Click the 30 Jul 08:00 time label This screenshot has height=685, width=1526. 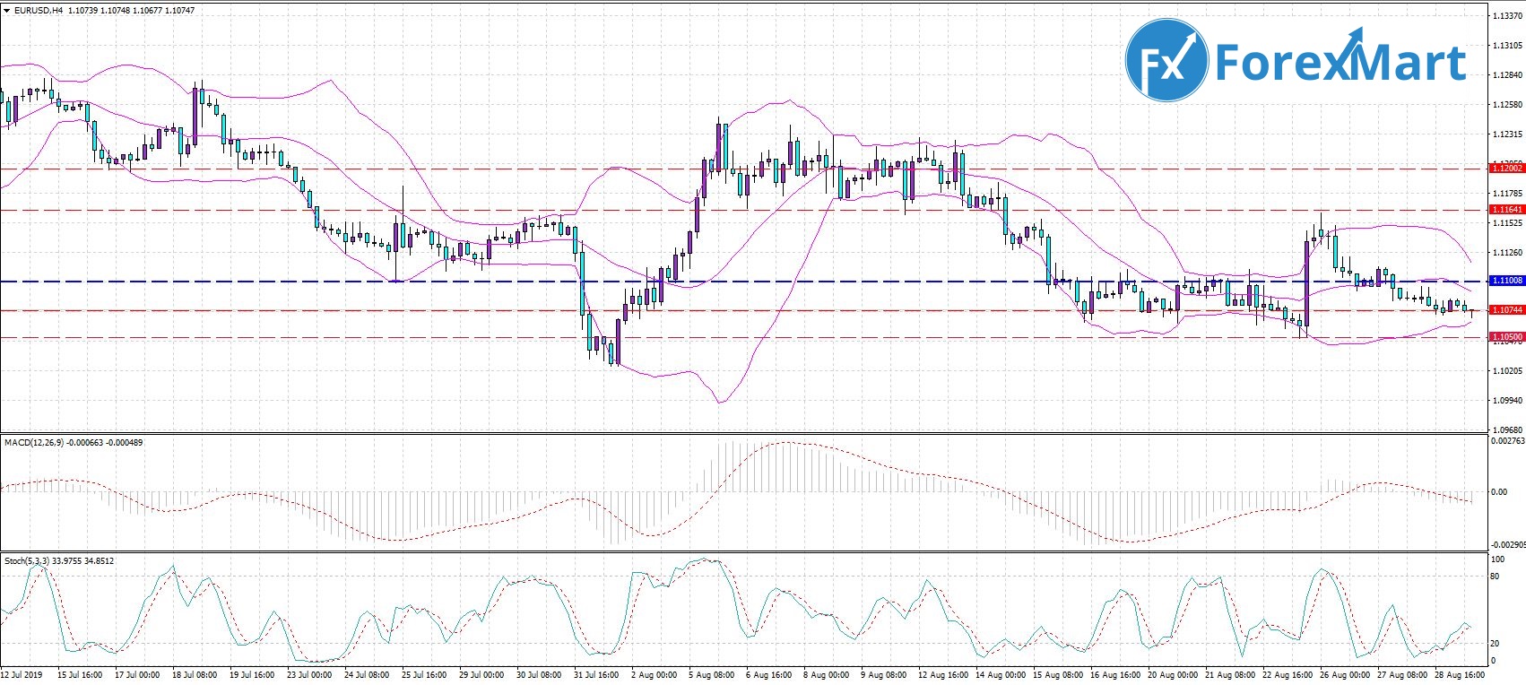[540, 675]
